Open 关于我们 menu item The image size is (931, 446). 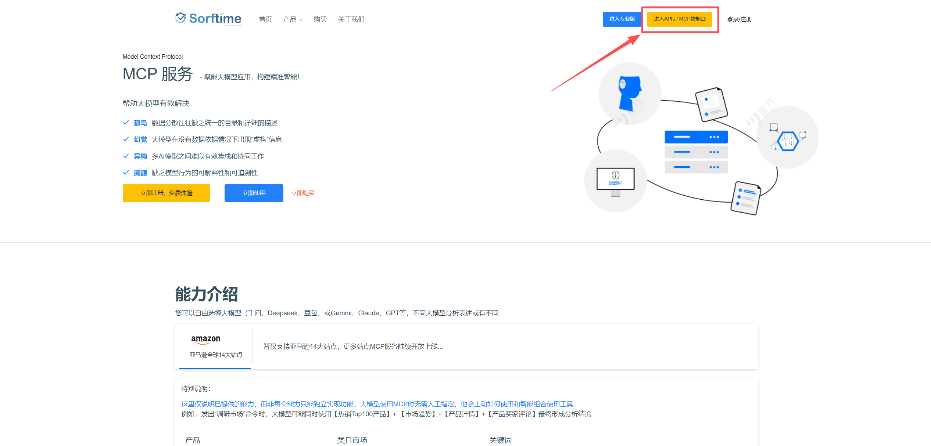point(351,19)
